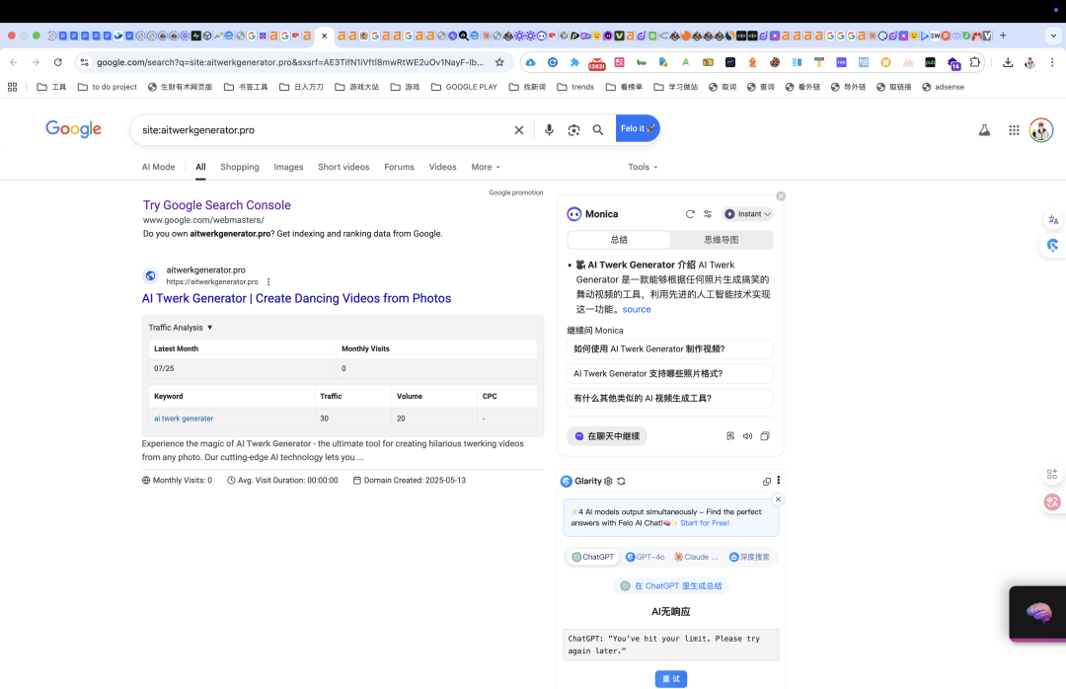Screen dimensions: 1066x689
Task: Click the magnifier search icon
Action: (597, 130)
